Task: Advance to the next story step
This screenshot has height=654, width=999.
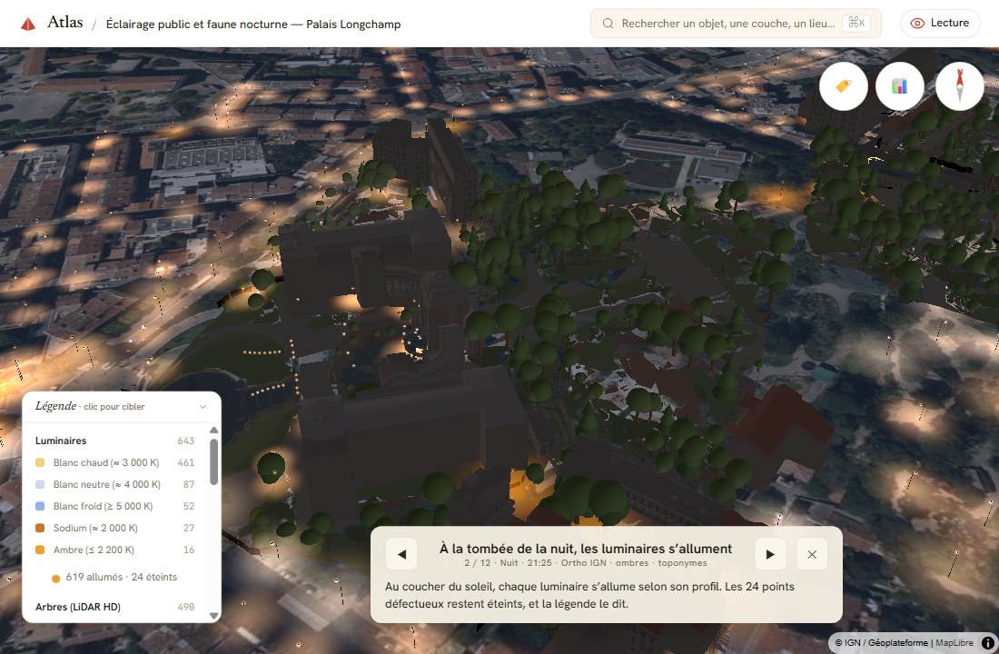Action: 770,554
